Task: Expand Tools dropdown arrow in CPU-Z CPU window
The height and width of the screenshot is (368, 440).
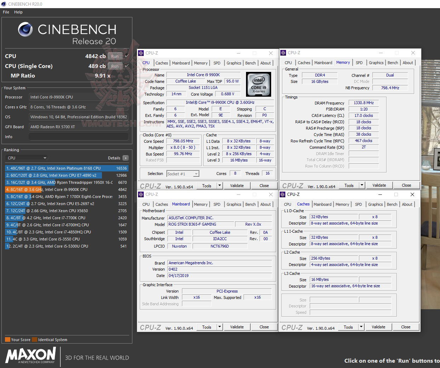Action: click(219, 186)
